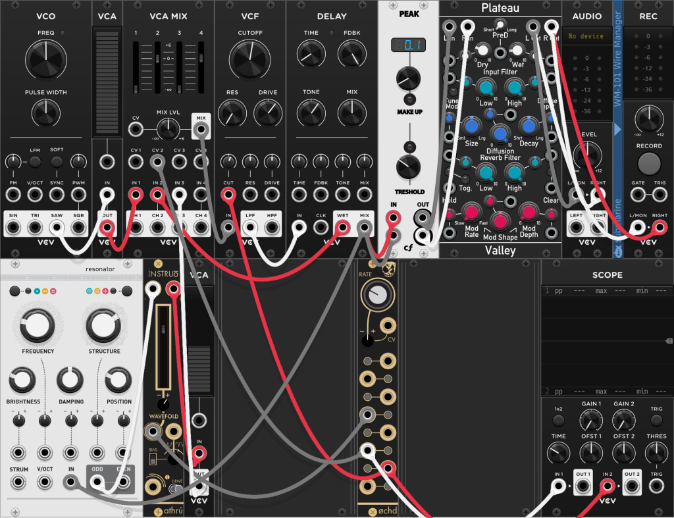This screenshot has height=518, width=674.
Task: Click the SCOPE THRES knob
Action: [656, 453]
